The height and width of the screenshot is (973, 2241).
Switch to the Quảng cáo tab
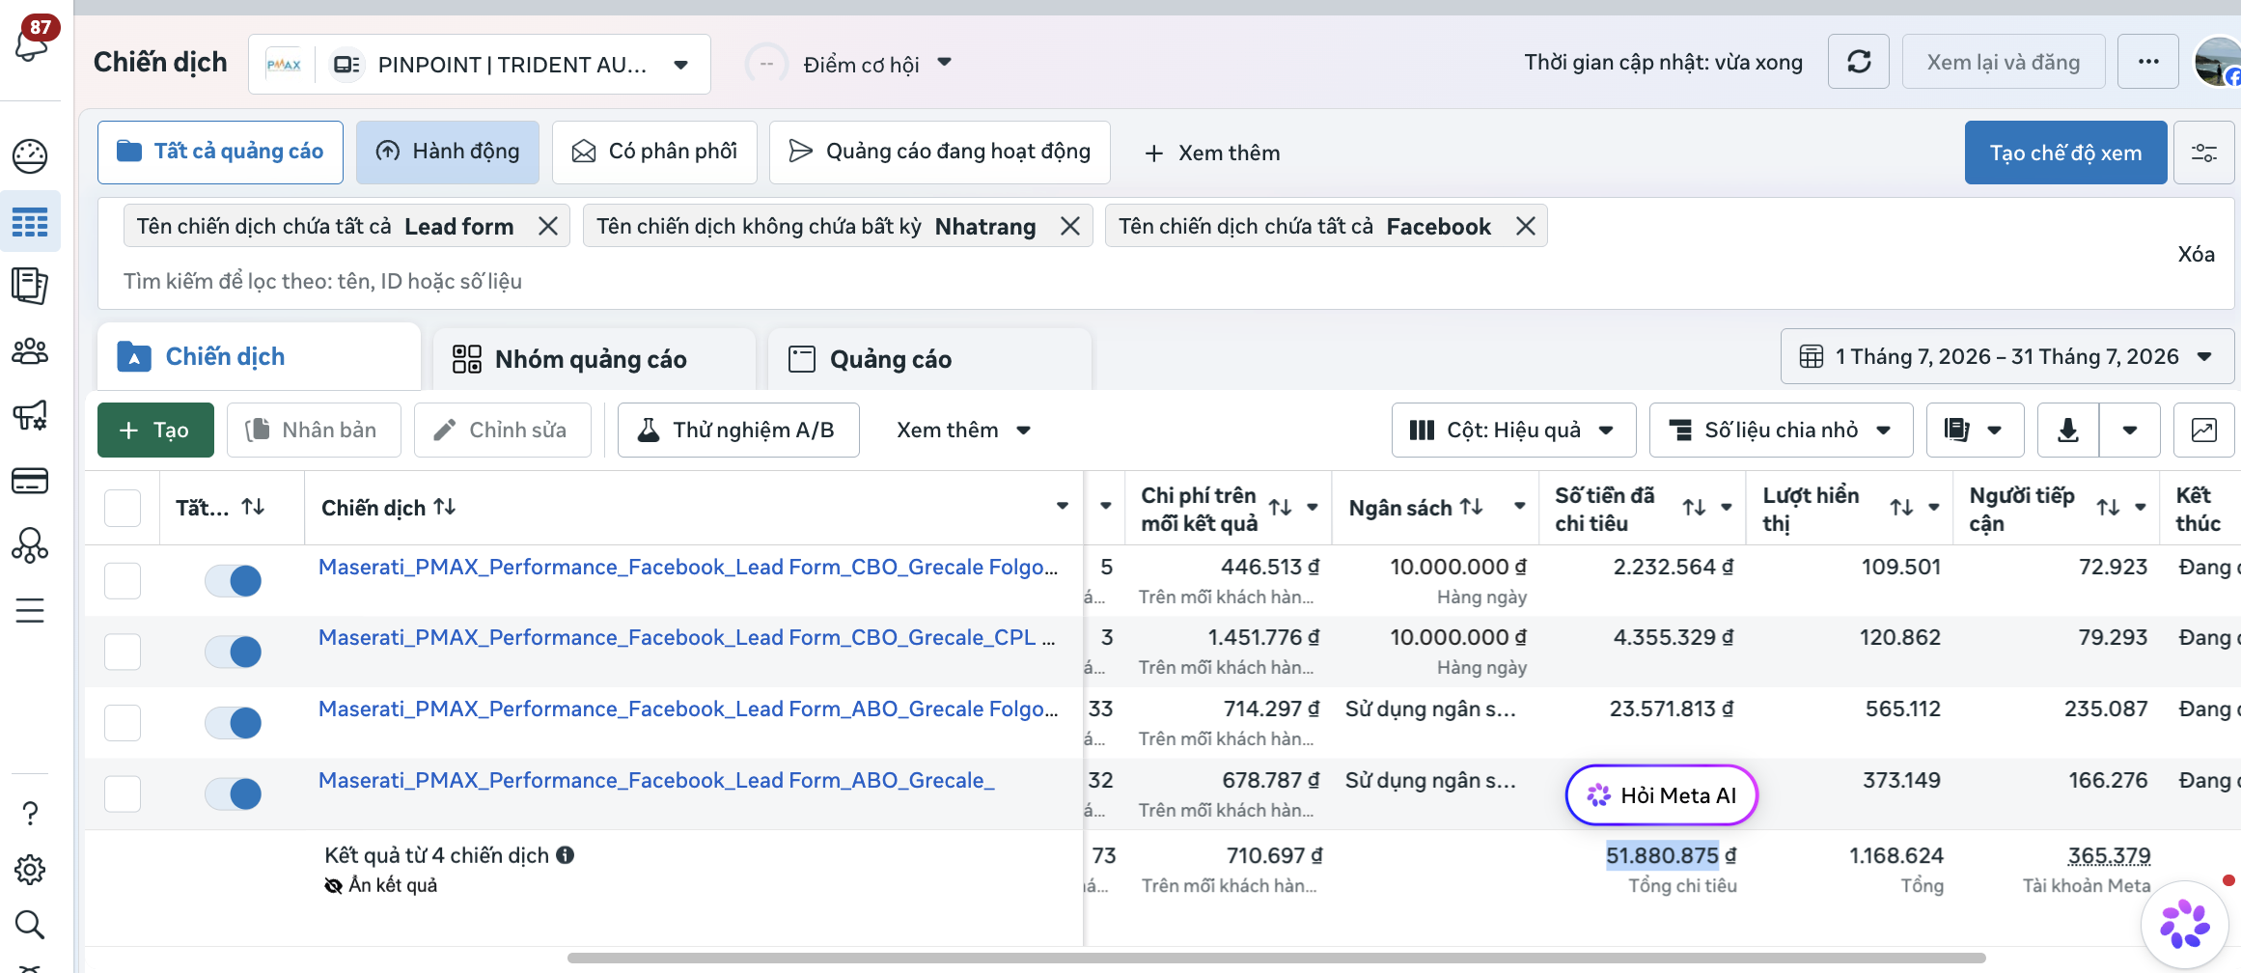coord(930,359)
